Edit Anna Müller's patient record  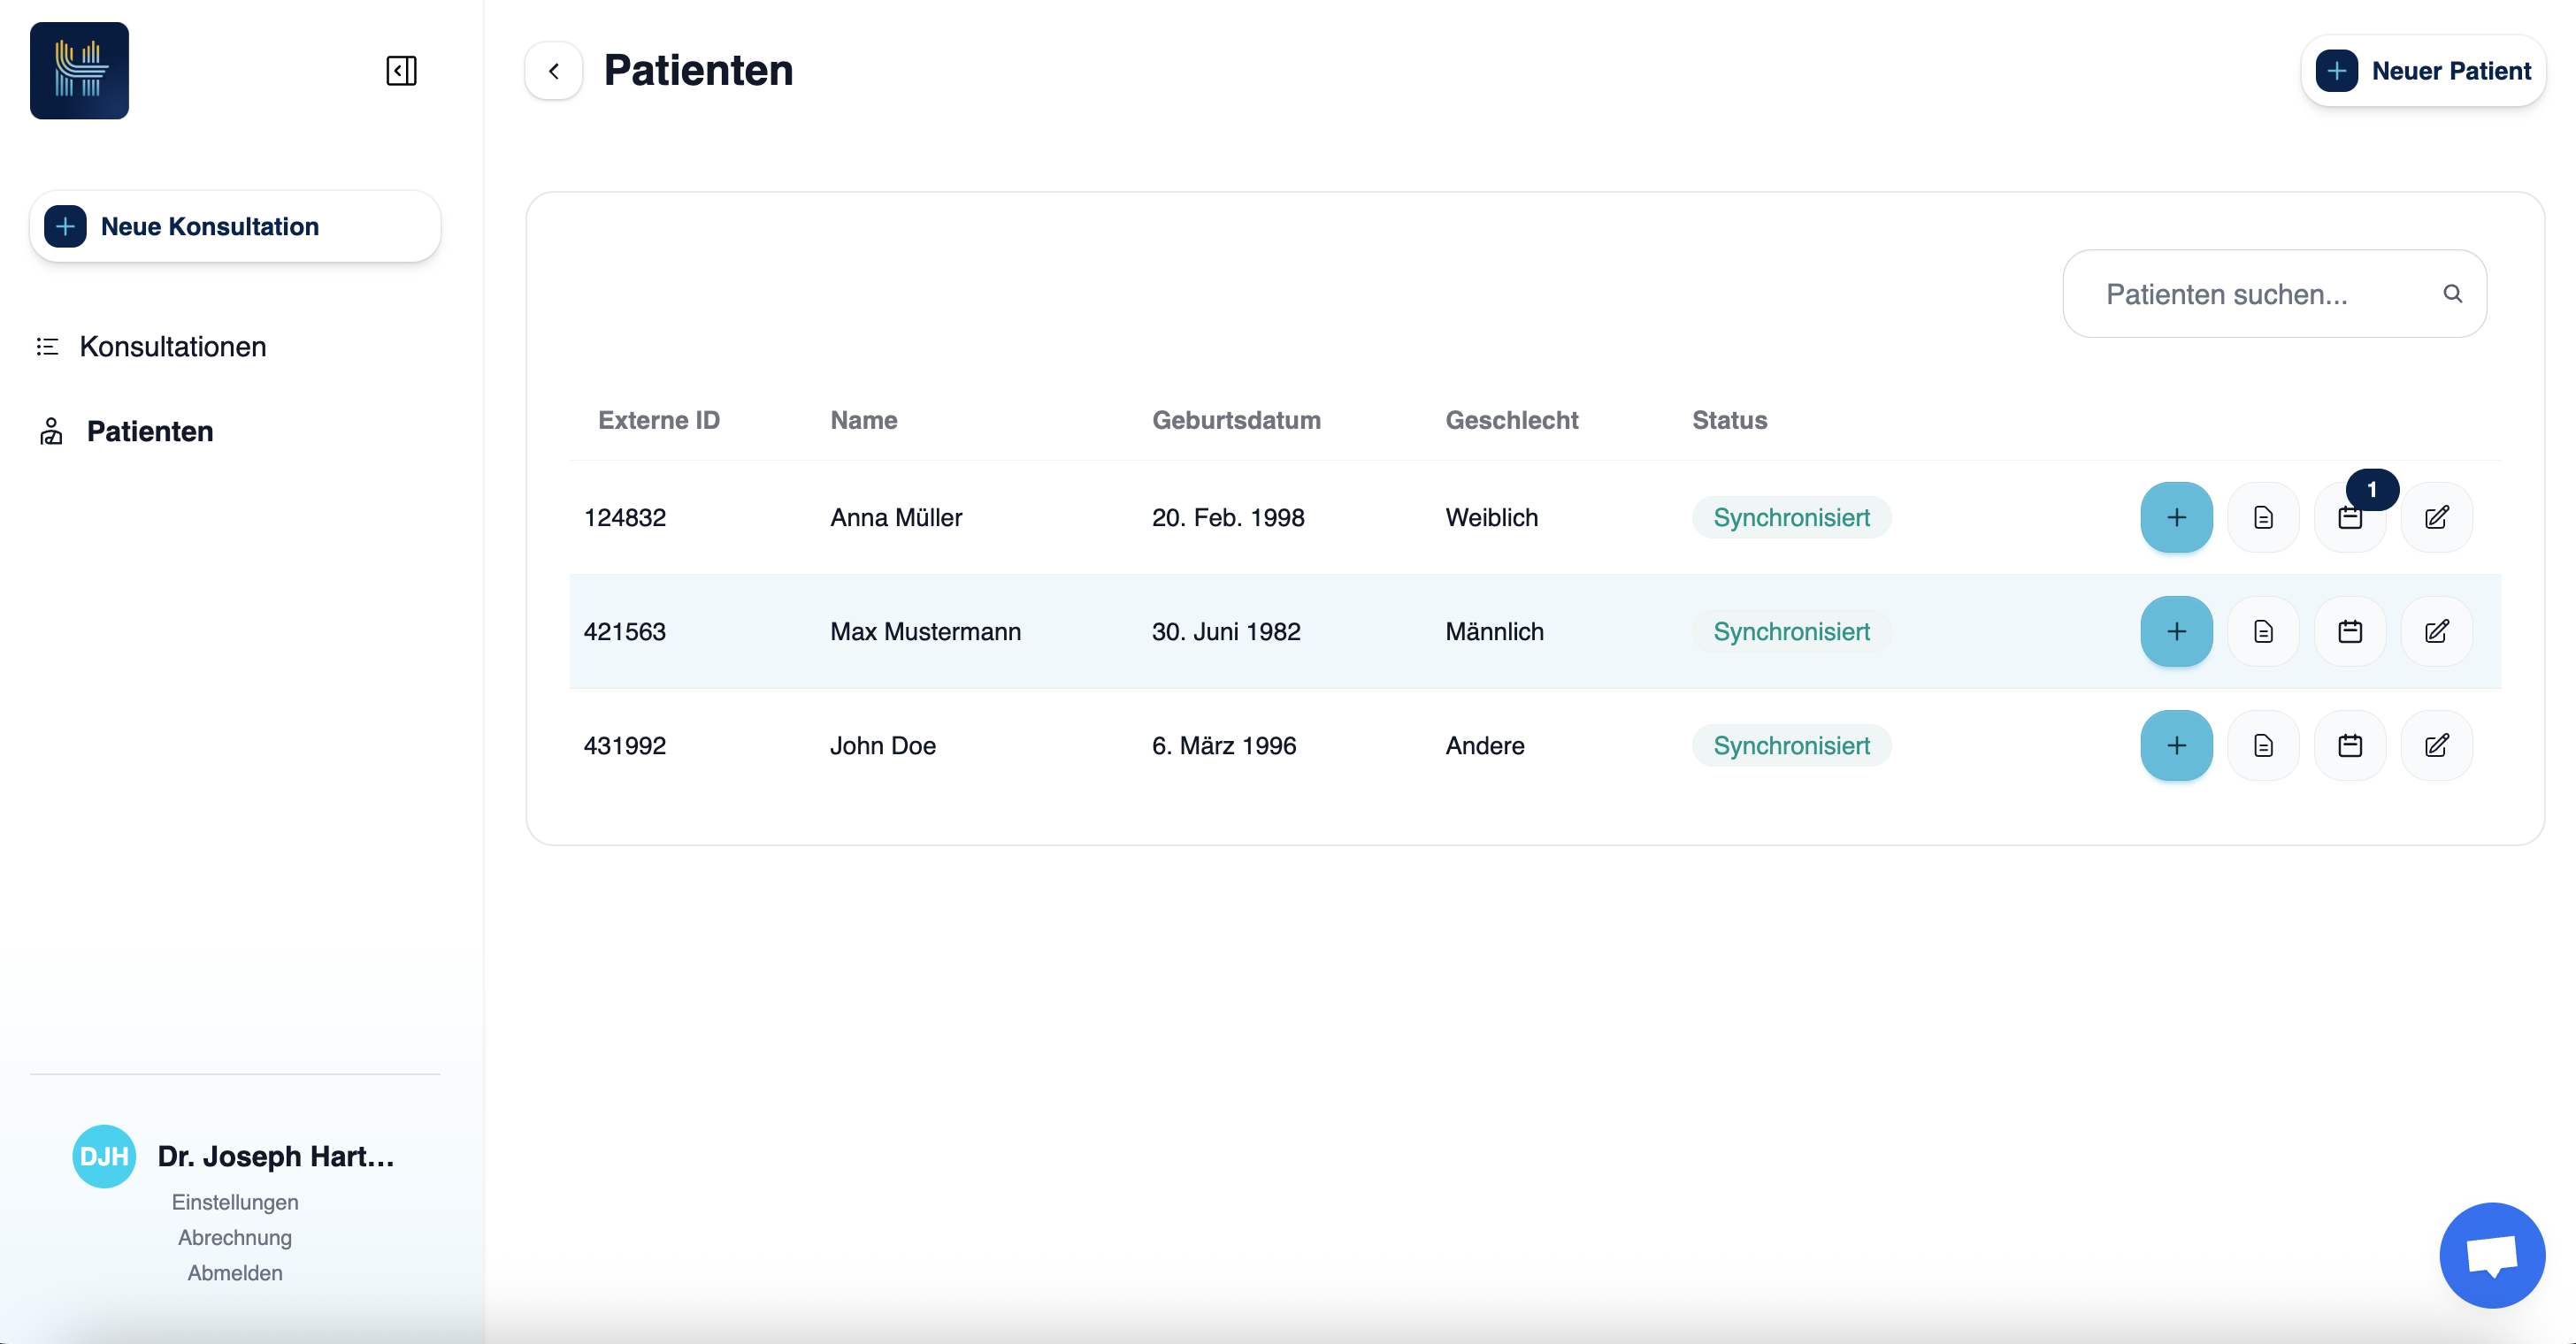pyautogui.click(x=2436, y=517)
